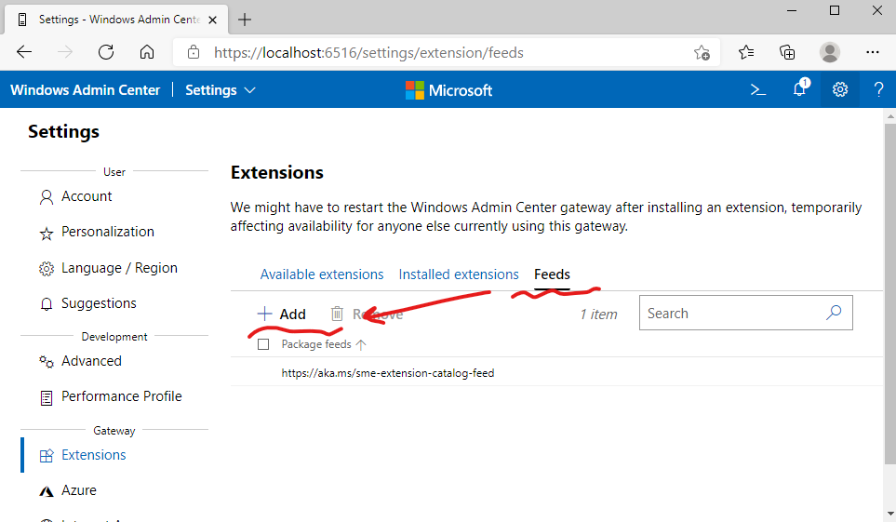The width and height of the screenshot is (896, 522).
Task: Reload the page with refresh icon
Action: tap(106, 53)
